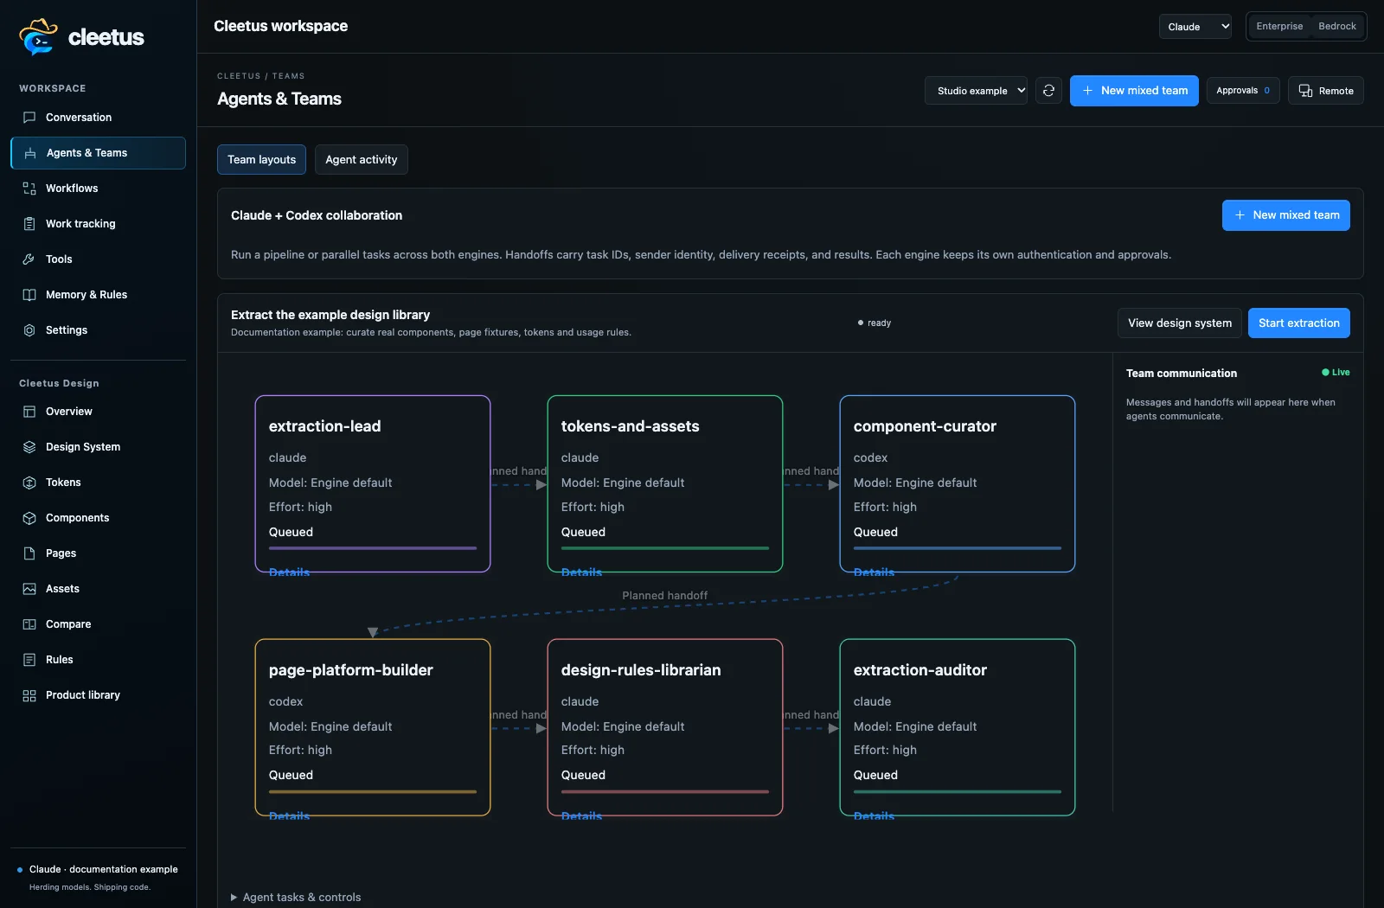The height and width of the screenshot is (908, 1384).
Task: Click the Design System layers icon
Action: (x=29, y=447)
